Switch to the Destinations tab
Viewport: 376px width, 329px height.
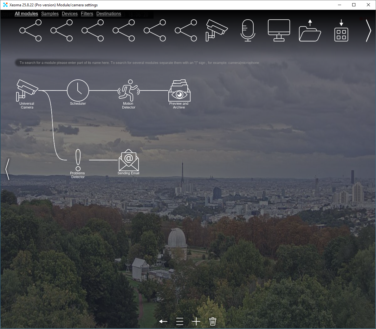[109, 14]
